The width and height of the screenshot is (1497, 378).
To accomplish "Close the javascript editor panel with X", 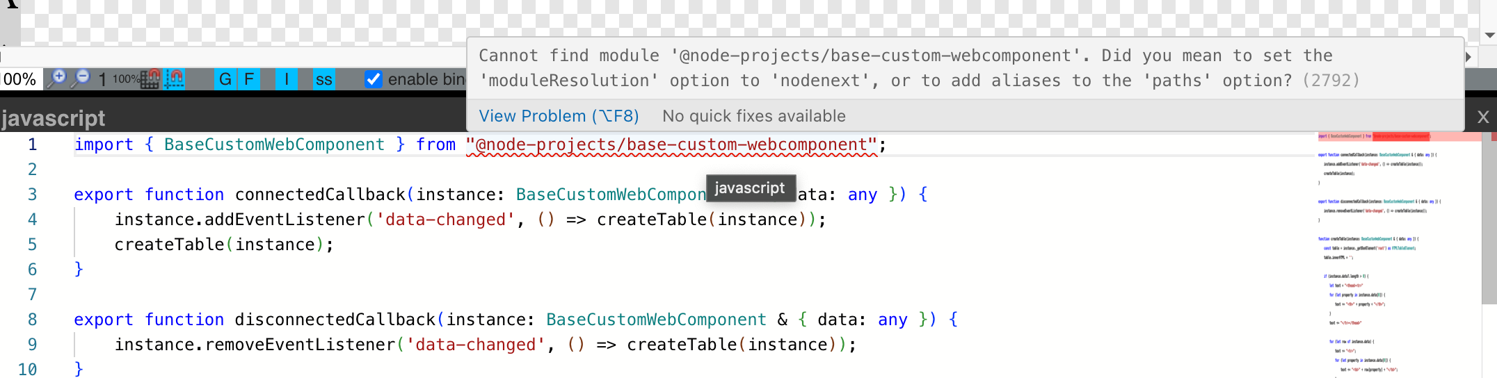I will pos(1483,117).
